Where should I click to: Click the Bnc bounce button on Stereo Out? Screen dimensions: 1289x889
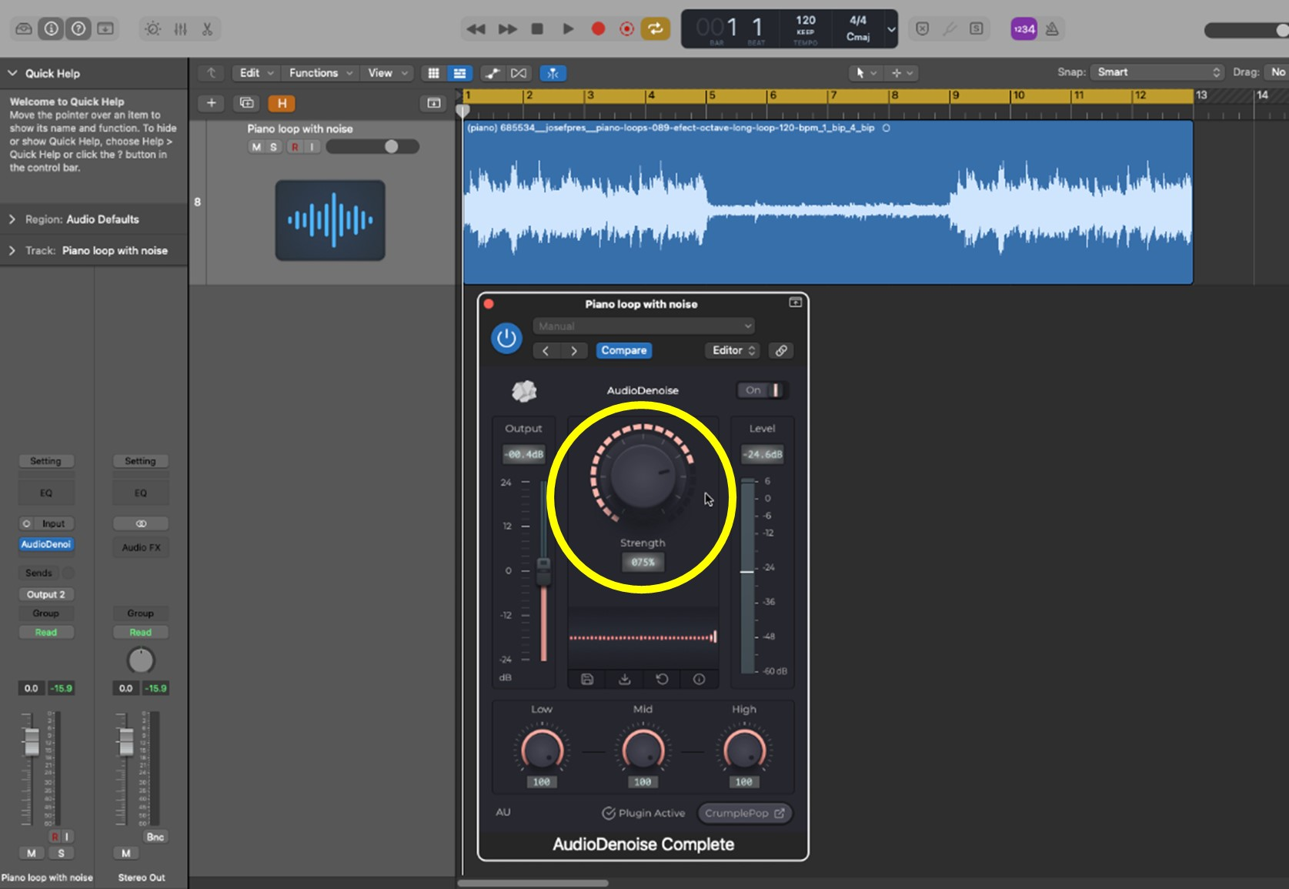(x=155, y=837)
